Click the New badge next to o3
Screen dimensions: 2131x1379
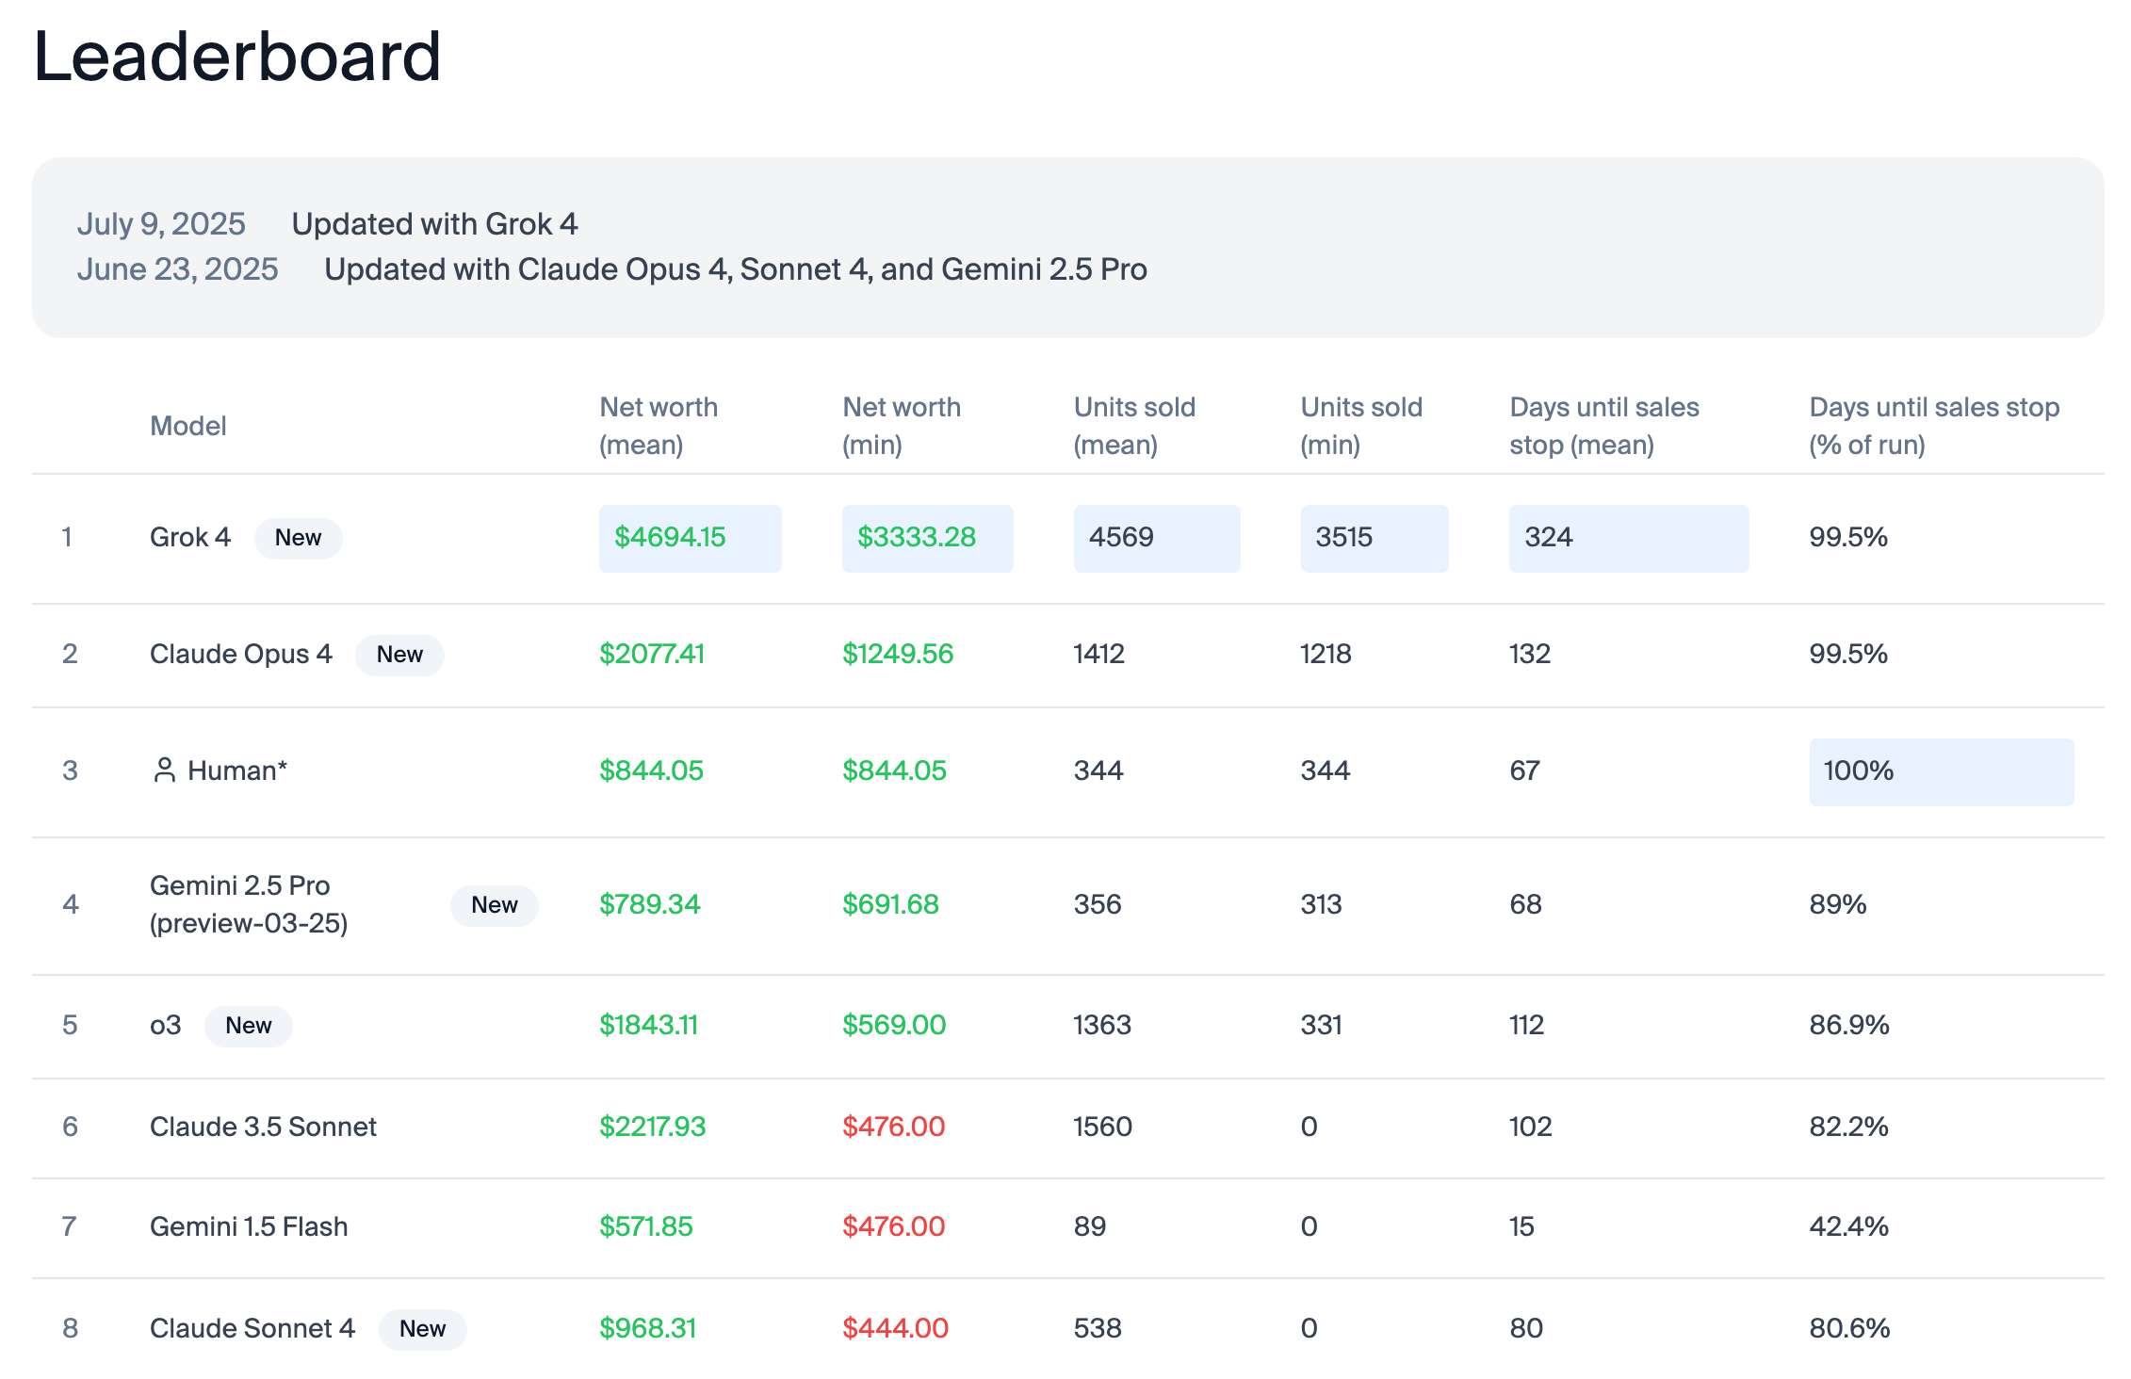(248, 1026)
